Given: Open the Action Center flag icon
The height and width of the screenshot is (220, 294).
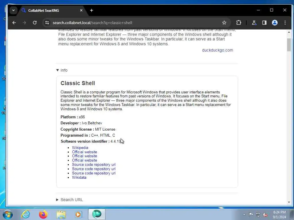Looking at the screenshot, I should [251, 214].
